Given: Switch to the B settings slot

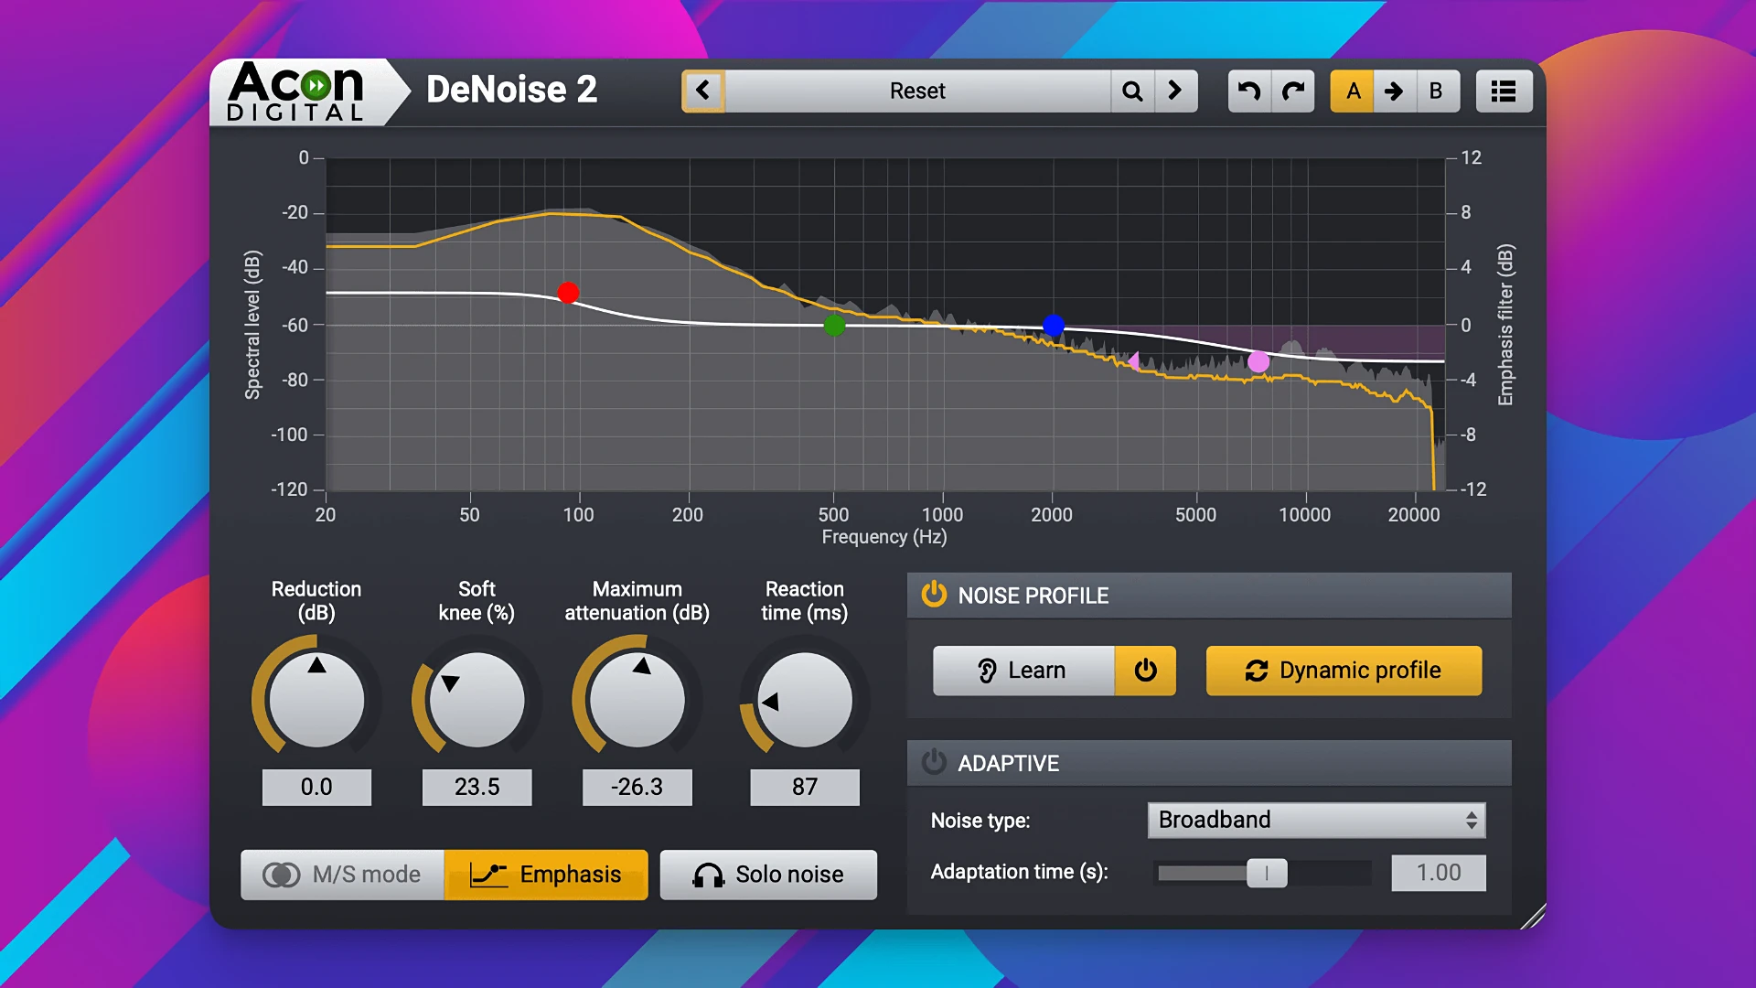Looking at the screenshot, I should 1436,91.
